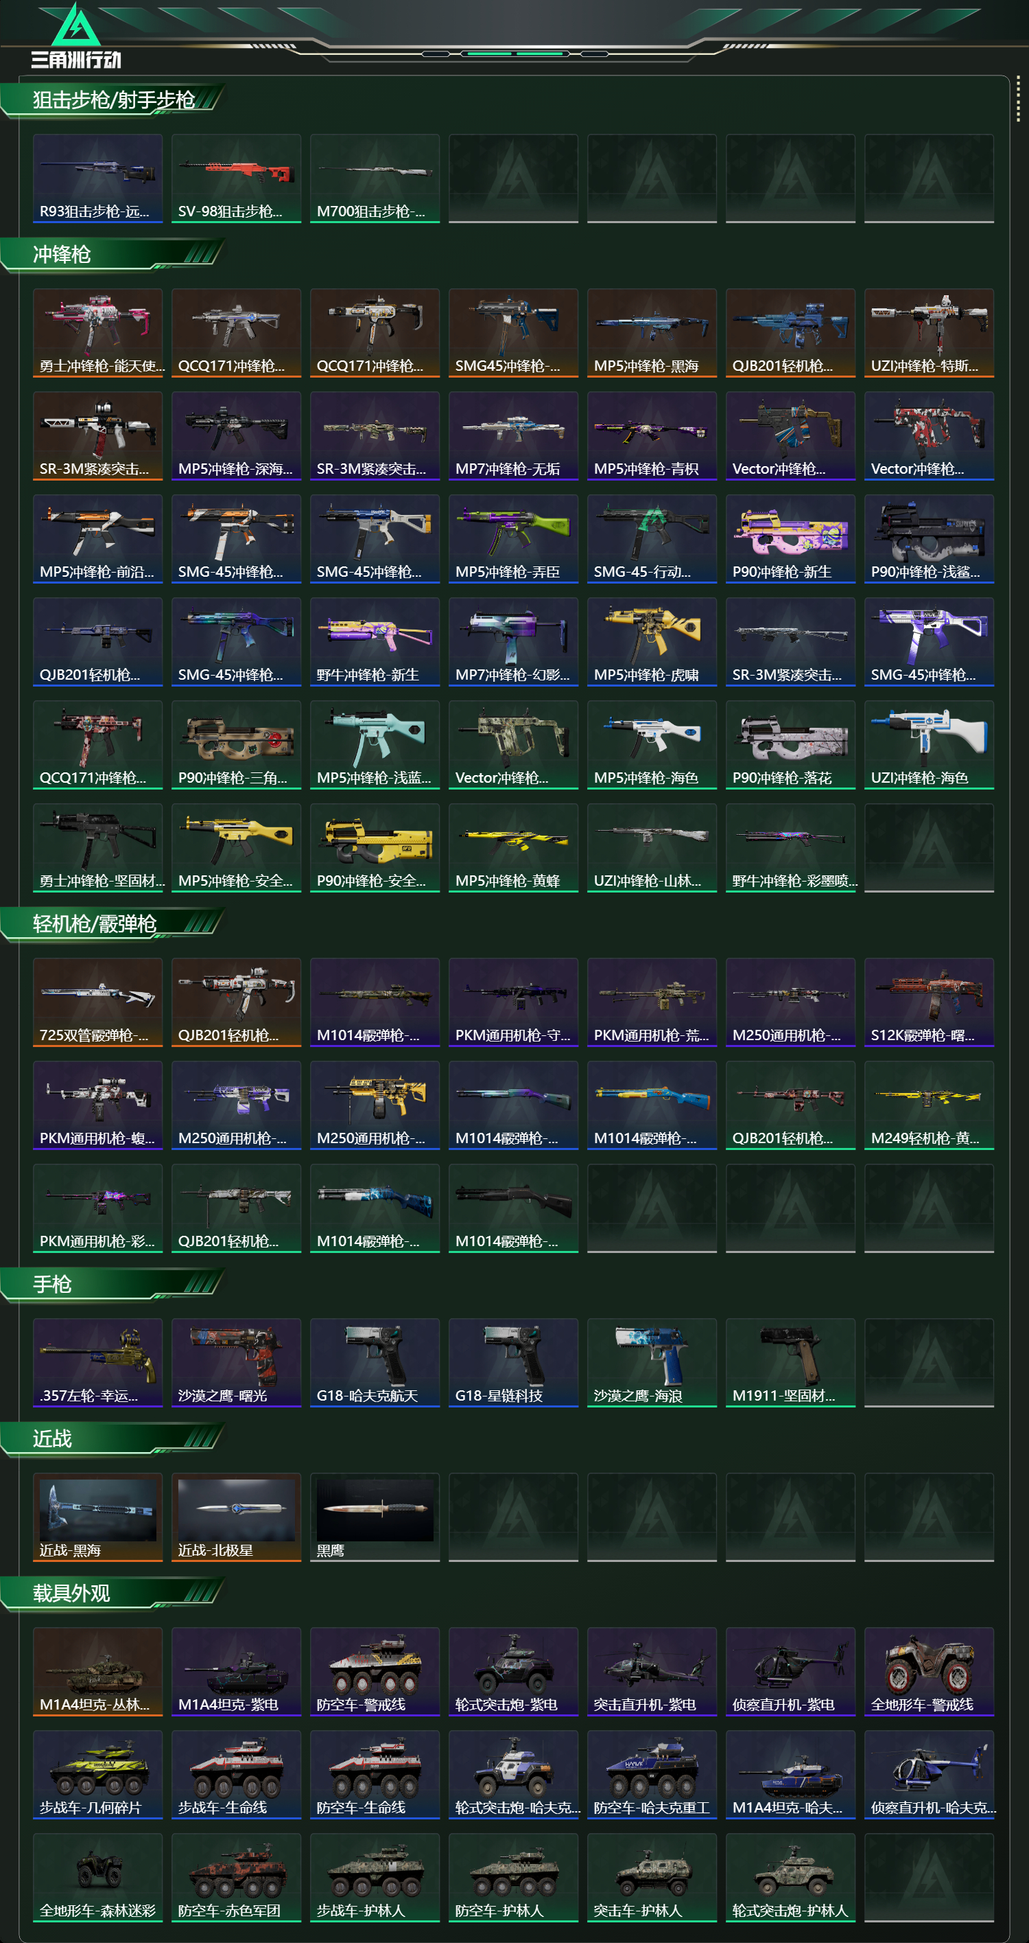Click the 狙击步枪/射手步枪 category header
1029x1943 pixels.
pyautogui.click(x=113, y=100)
